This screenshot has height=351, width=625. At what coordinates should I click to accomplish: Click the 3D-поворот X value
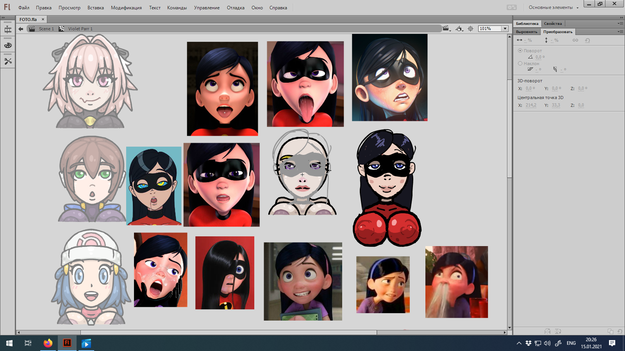click(529, 89)
